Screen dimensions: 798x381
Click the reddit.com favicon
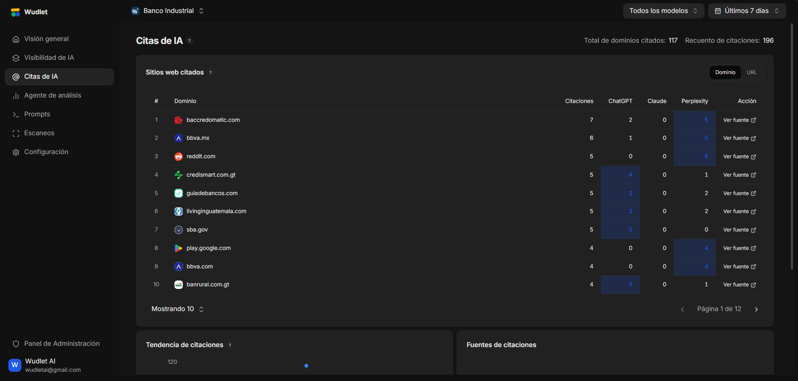pyautogui.click(x=179, y=157)
